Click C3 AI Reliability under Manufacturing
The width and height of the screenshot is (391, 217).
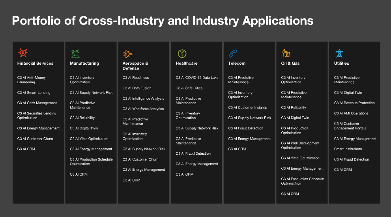82,118
